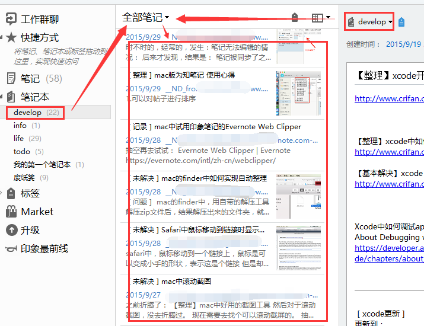This screenshot has width=424, height=326.
Task: Select the 笔记 notes icon
Action: (11, 79)
